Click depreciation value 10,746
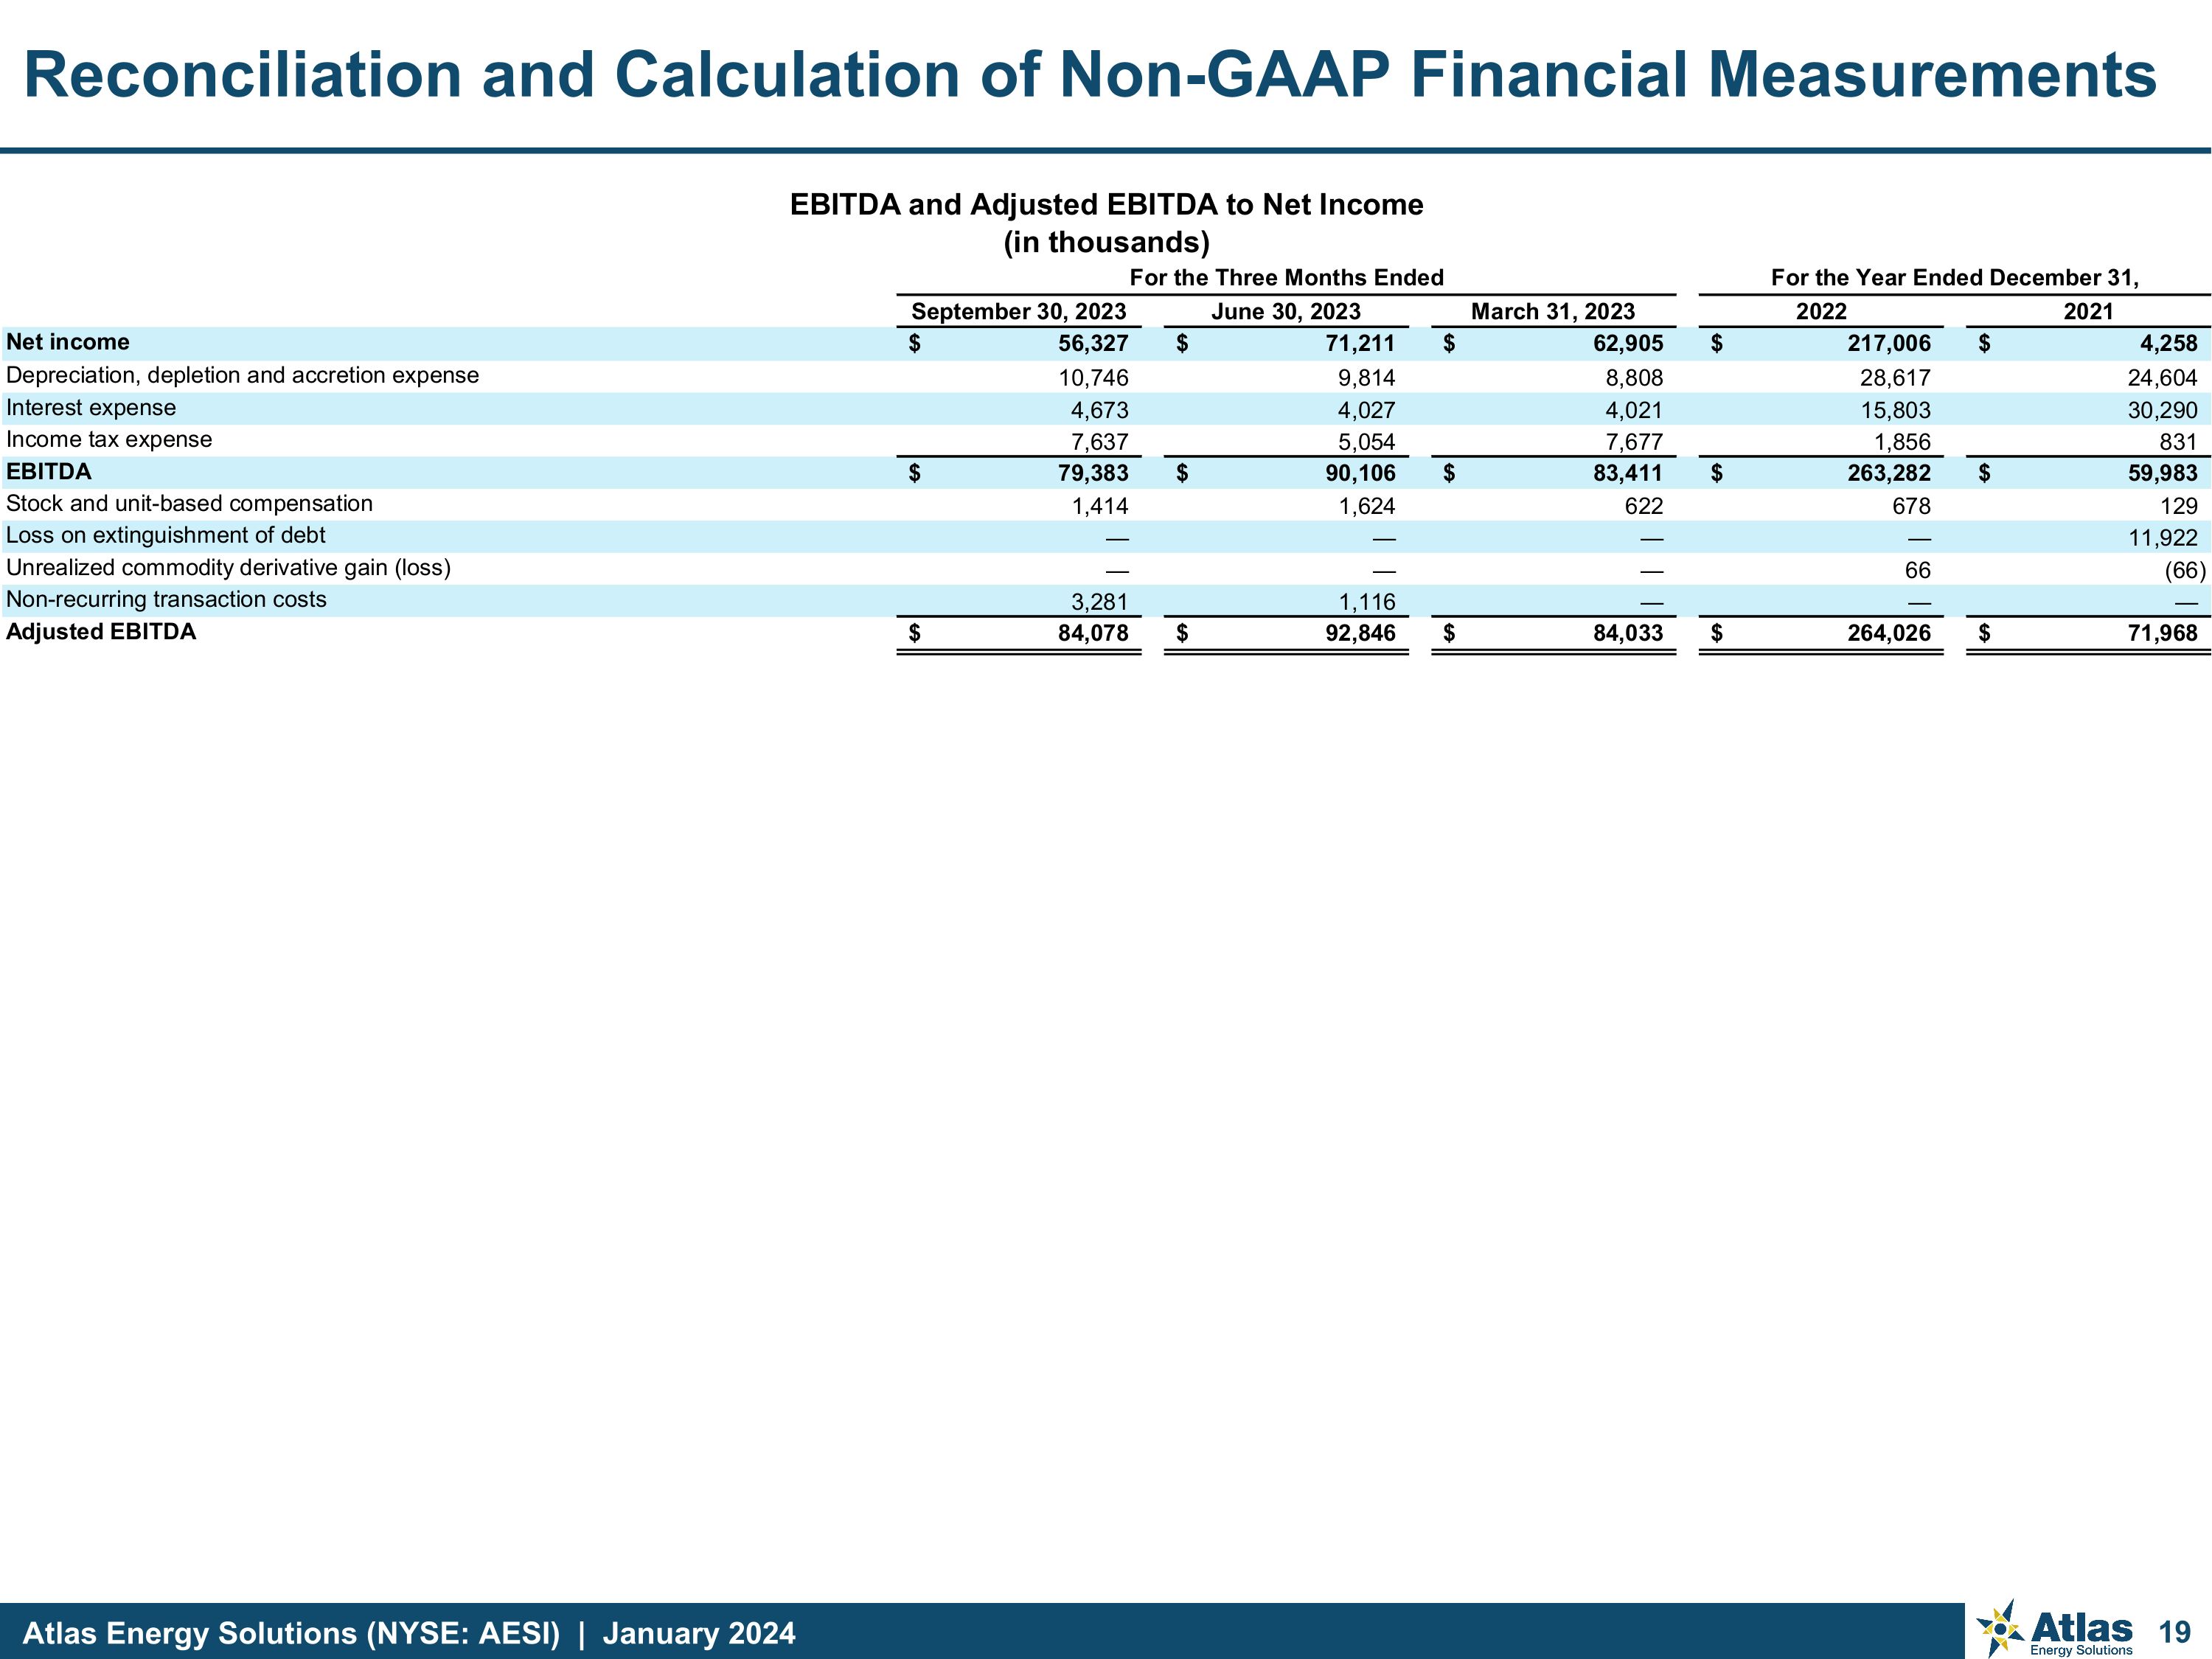This screenshot has width=2212, height=1659. 1093,378
